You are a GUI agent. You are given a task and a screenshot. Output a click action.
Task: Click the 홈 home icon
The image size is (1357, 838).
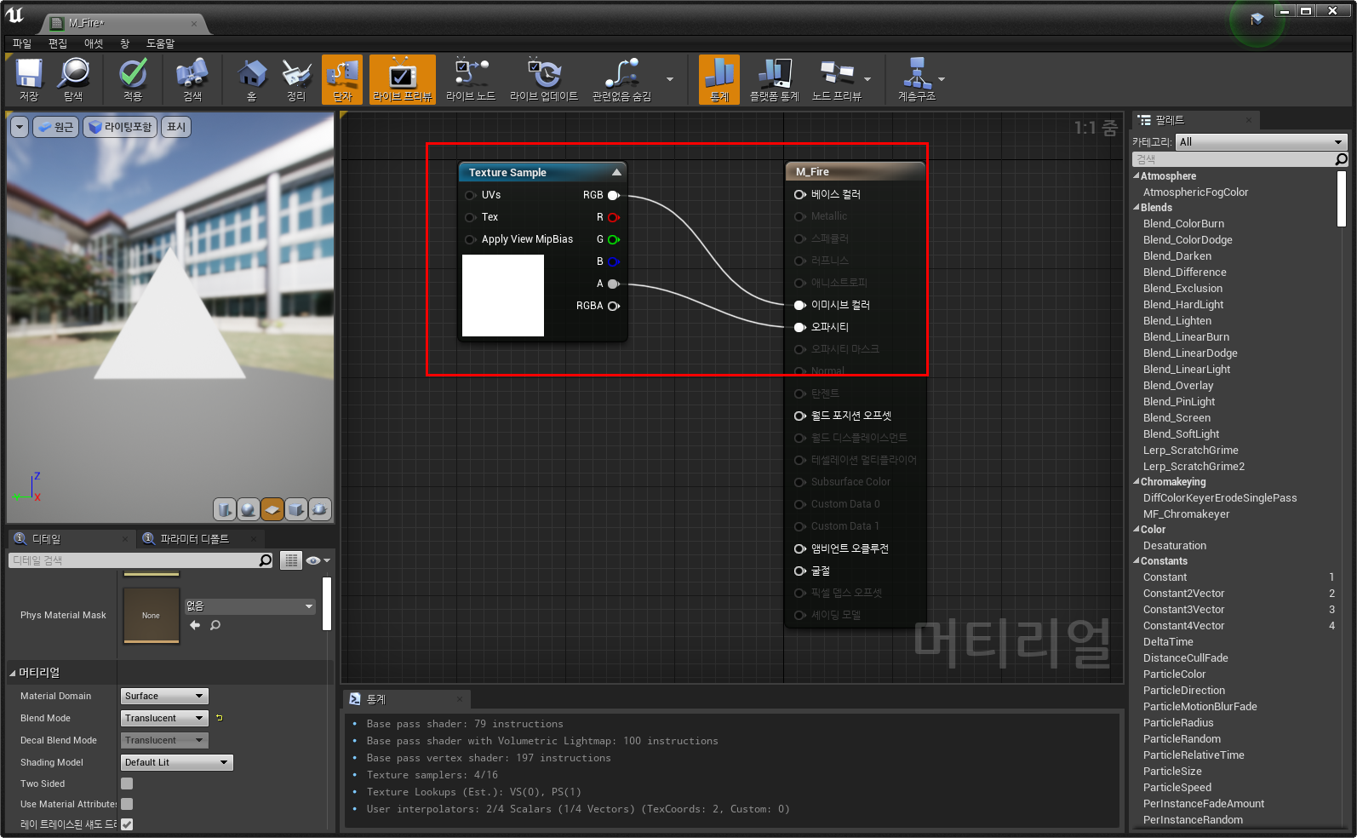[252, 74]
